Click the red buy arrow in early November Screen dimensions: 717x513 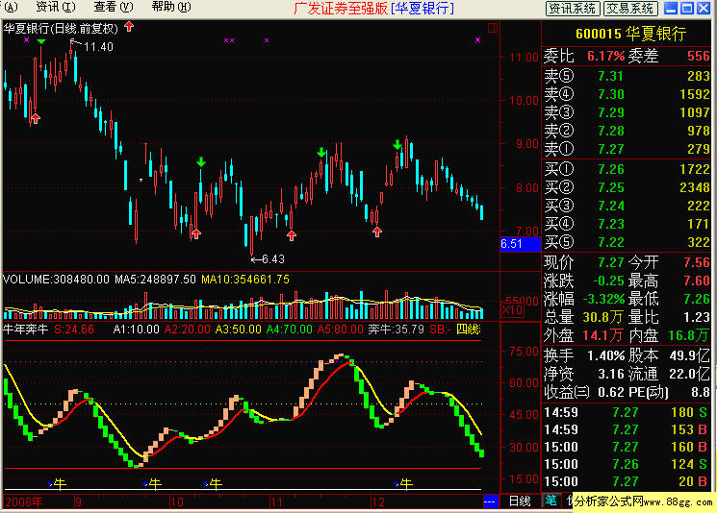click(x=292, y=235)
